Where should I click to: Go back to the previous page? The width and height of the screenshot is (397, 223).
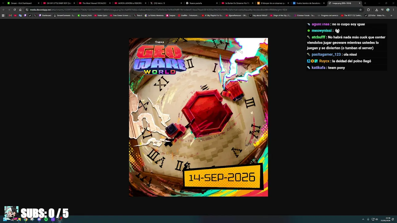tap(3, 10)
